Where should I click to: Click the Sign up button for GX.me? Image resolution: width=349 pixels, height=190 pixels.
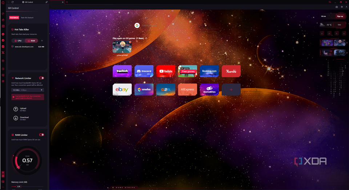point(340,16)
